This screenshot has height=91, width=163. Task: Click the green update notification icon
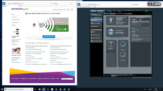[x=26, y=13]
